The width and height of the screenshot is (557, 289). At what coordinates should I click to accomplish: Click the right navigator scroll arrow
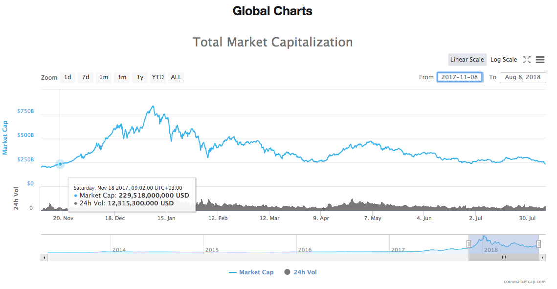coord(543,257)
